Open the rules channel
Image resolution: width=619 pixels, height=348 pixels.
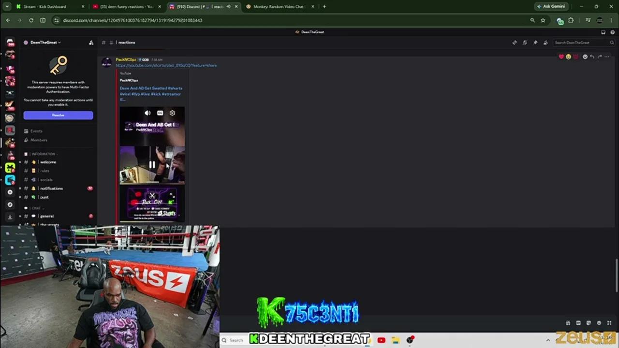(x=57, y=171)
